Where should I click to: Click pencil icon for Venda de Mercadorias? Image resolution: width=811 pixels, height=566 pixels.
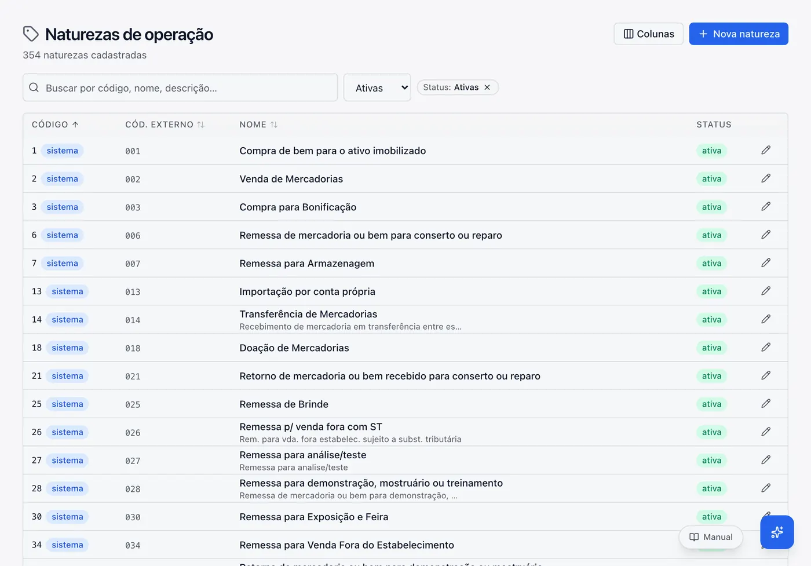point(766,178)
